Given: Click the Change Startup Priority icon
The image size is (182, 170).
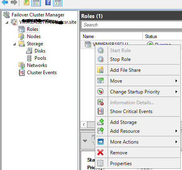Looking at the screenshot, I should (100, 91).
